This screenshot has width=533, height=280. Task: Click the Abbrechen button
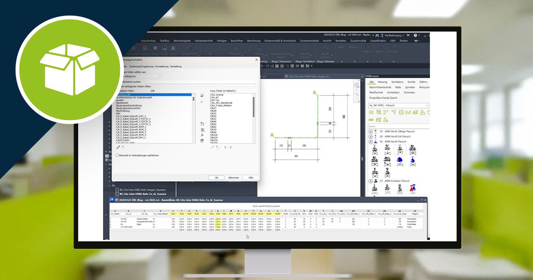coord(233,177)
